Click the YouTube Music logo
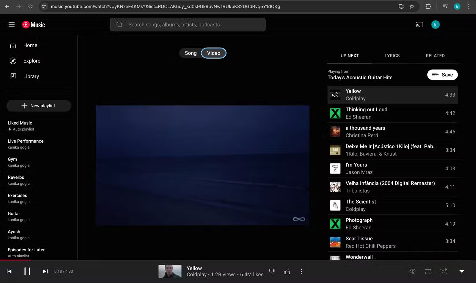 coord(33,24)
